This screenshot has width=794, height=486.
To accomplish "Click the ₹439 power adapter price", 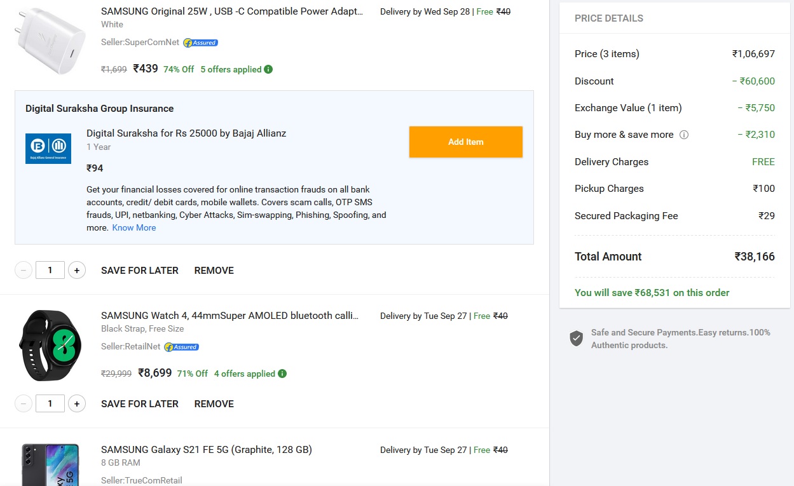I will coord(146,69).
